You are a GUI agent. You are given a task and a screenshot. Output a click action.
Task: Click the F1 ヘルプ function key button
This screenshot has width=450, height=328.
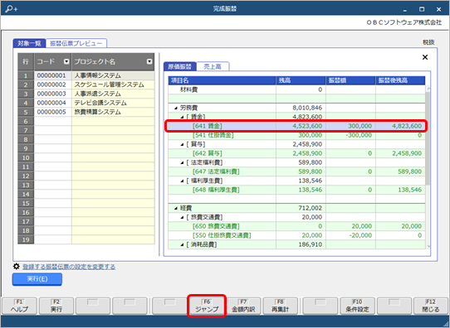pyautogui.click(x=19, y=306)
